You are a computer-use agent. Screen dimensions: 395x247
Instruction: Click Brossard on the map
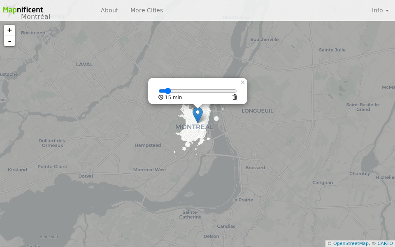click(255, 168)
